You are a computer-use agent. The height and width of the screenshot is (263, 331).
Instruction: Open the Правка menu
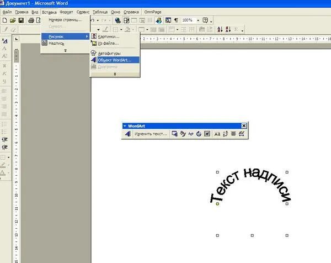click(22, 12)
